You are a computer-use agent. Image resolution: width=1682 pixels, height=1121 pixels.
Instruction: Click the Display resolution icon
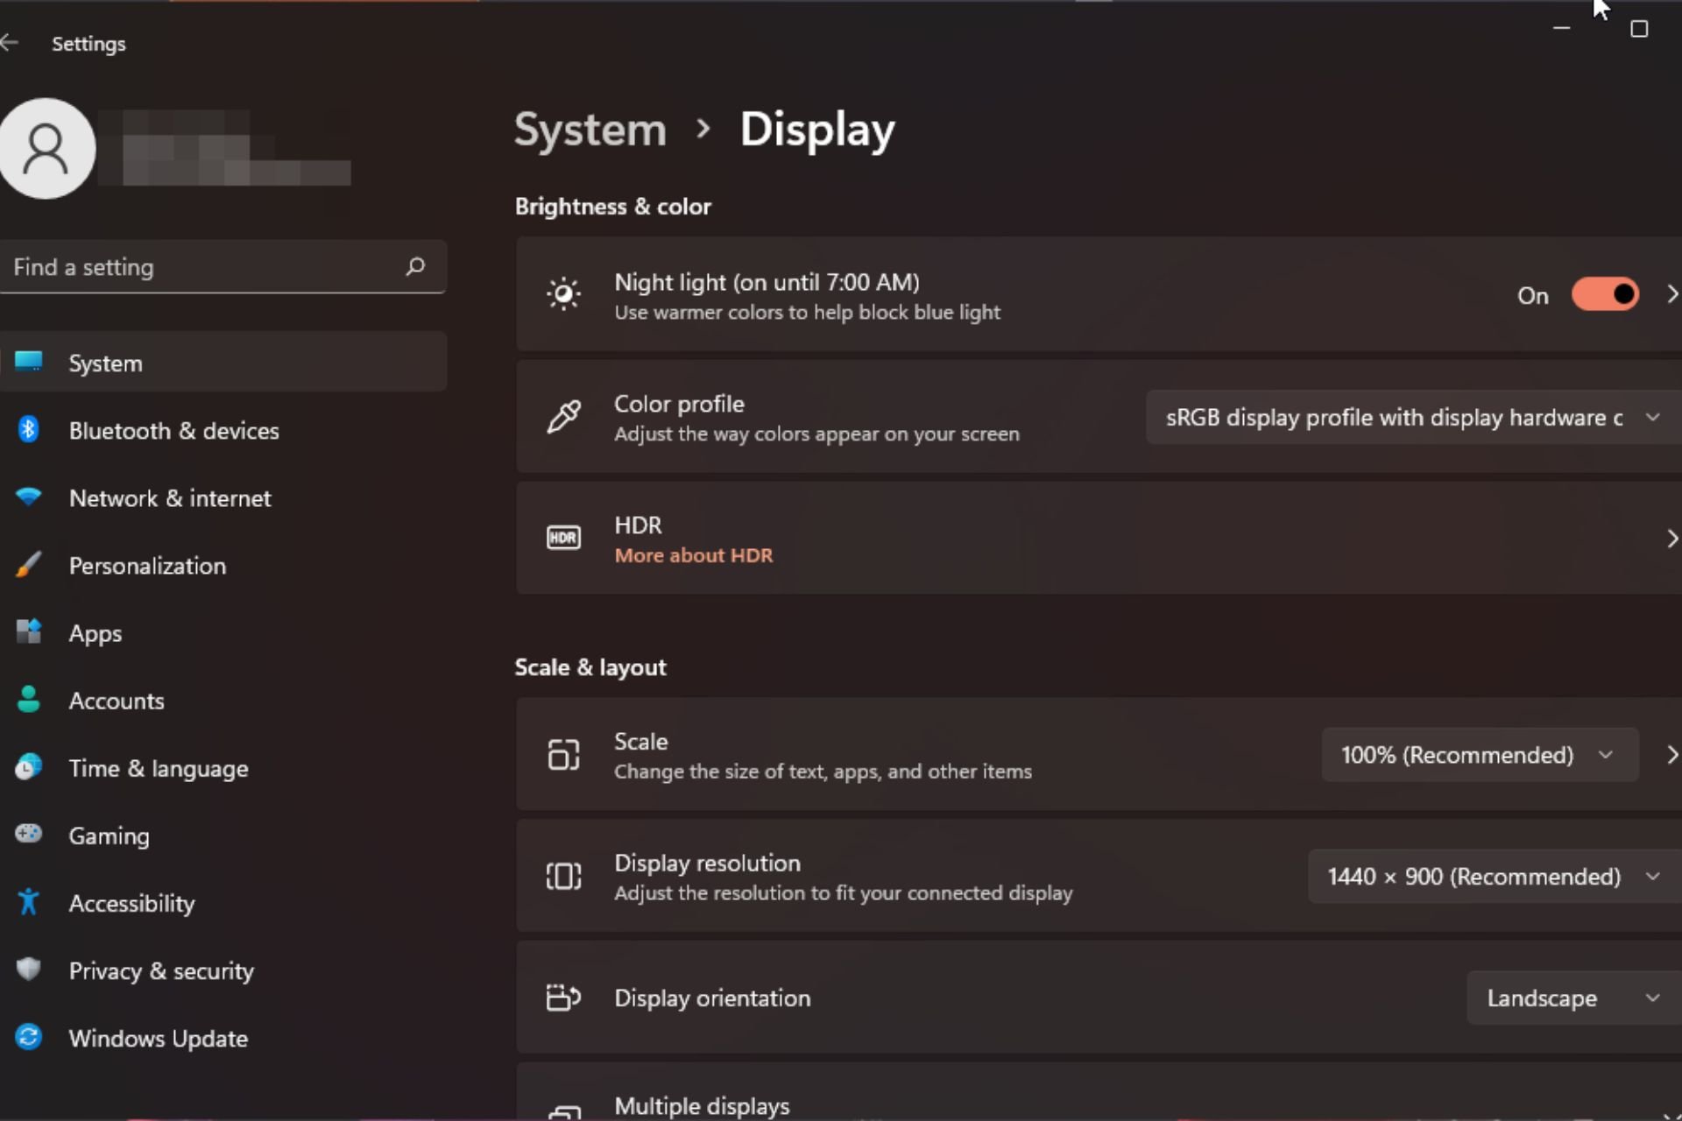(x=563, y=876)
